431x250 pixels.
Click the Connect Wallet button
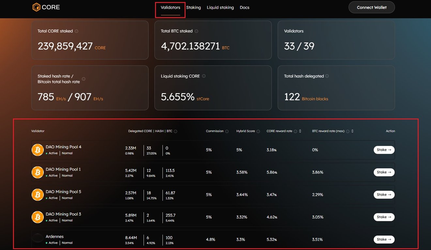click(x=371, y=7)
